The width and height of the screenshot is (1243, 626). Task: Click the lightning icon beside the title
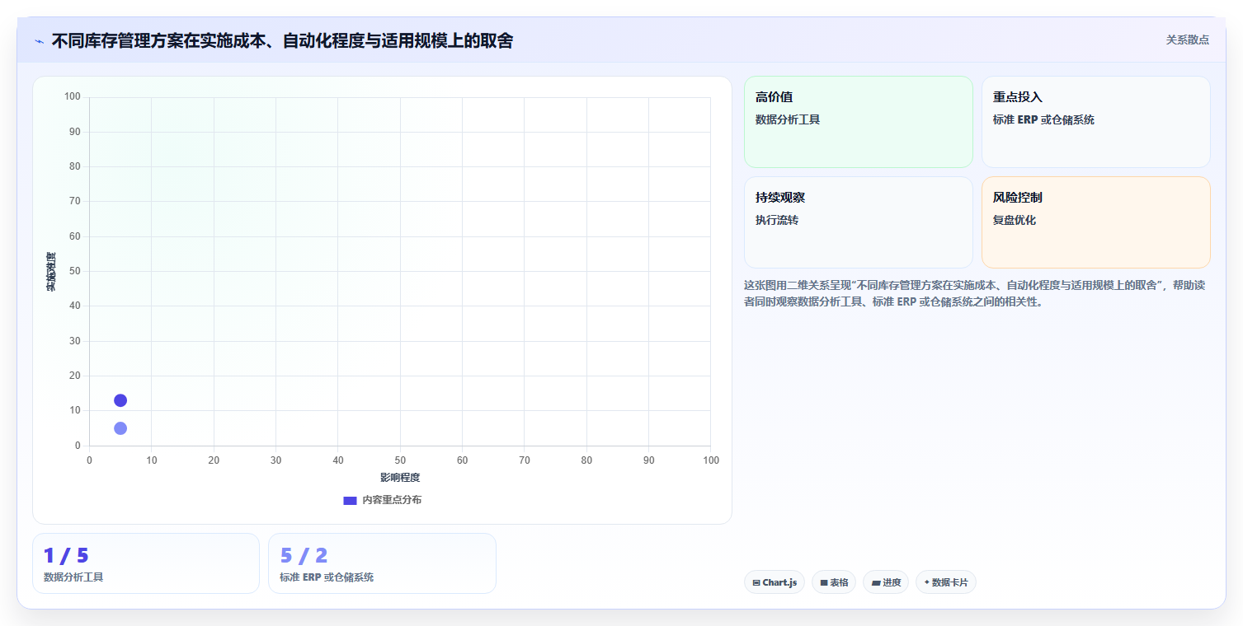pyautogui.click(x=39, y=41)
